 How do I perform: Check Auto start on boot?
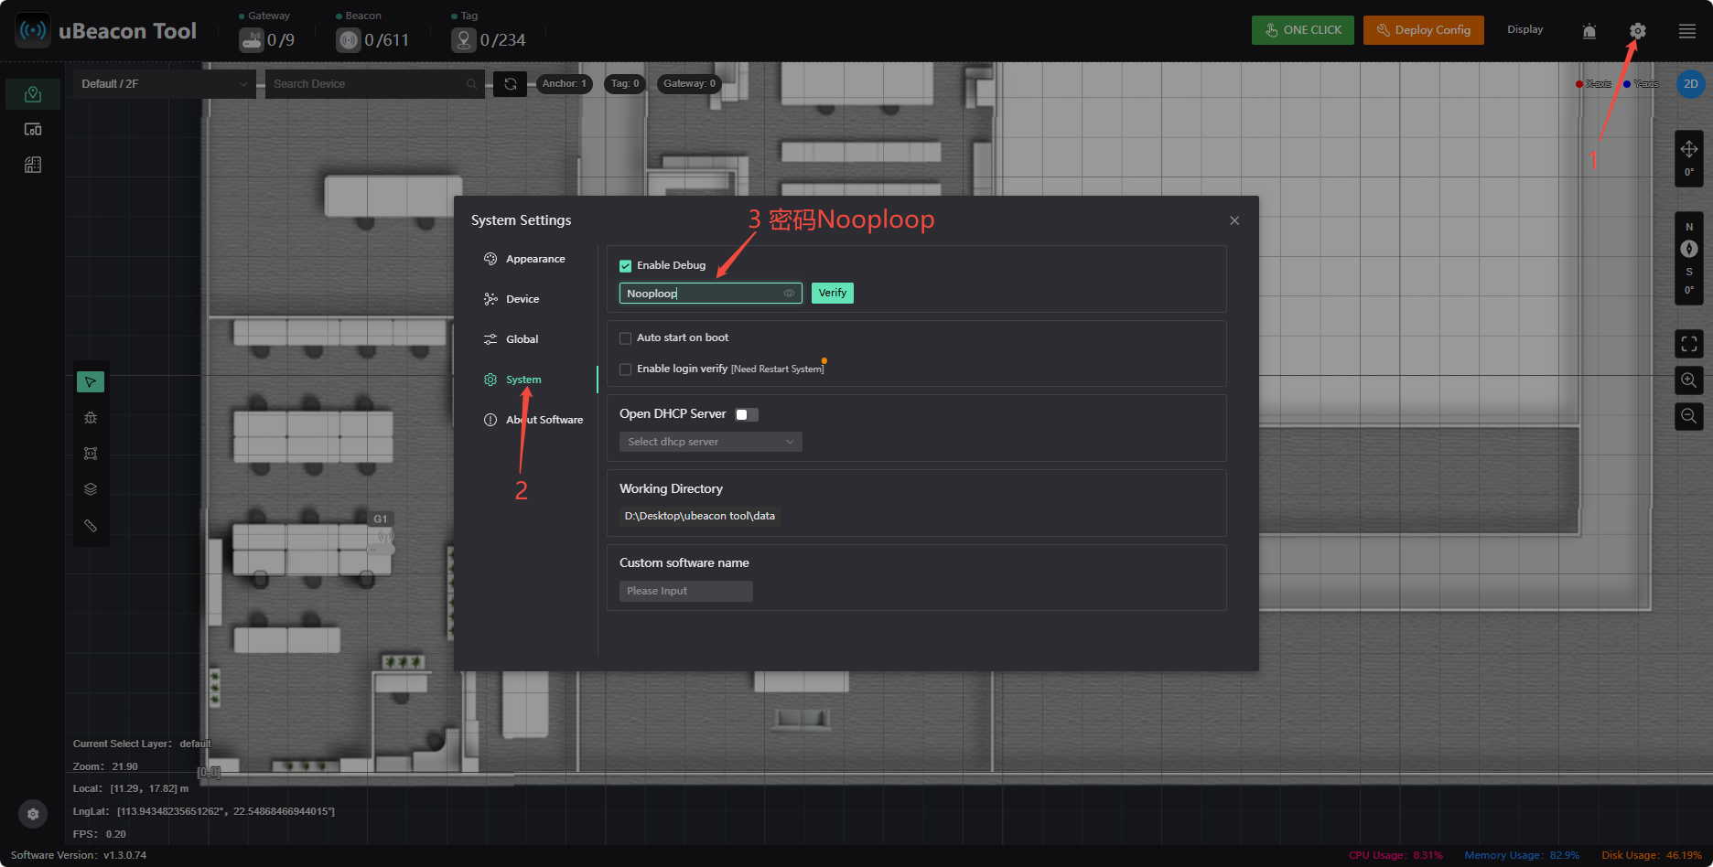626,338
